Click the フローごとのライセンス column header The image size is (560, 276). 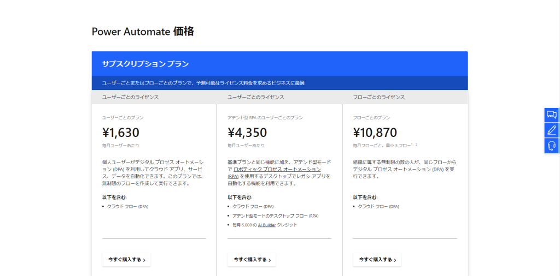click(x=379, y=97)
